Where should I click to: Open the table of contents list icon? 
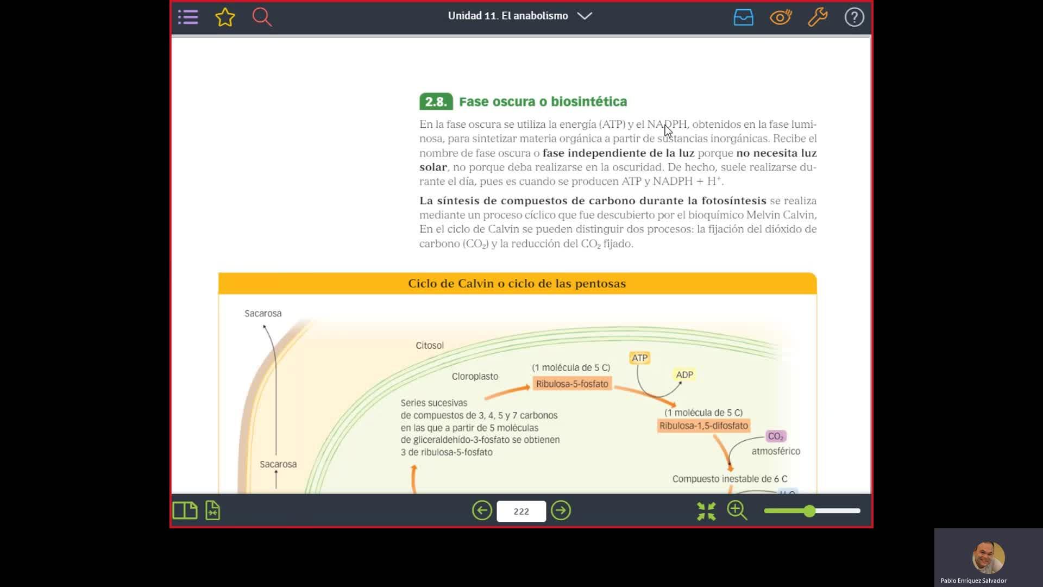(188, 17)
